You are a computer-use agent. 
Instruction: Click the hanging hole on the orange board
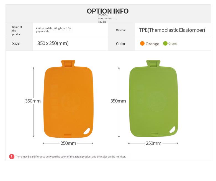click(x=87, y=131)
